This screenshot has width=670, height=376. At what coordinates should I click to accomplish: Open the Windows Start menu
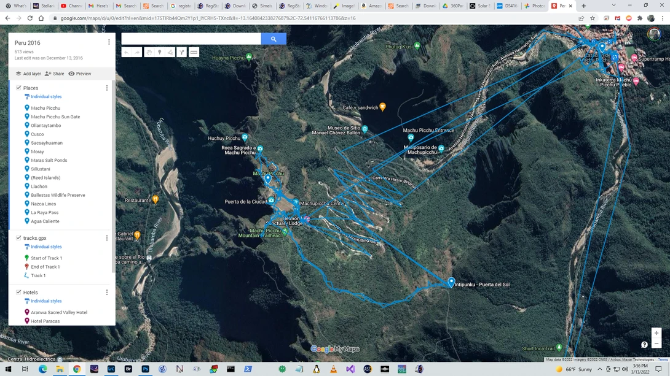pyautogui.click(x=8, y=369)
